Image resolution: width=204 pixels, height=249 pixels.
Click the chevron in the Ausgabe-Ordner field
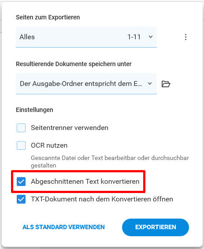150,84
